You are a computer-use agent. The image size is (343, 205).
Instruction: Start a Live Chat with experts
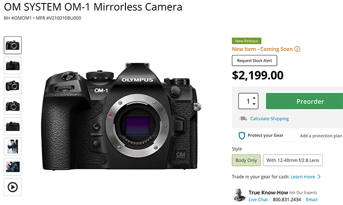click(259, 200)
